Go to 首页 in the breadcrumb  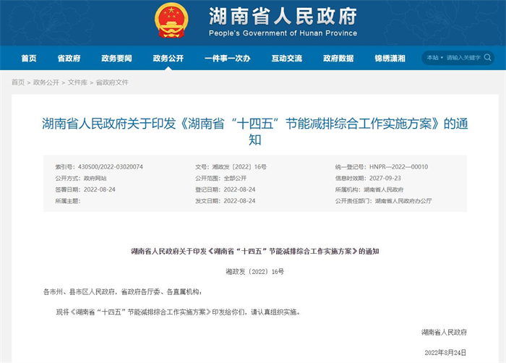click(18, 82)
